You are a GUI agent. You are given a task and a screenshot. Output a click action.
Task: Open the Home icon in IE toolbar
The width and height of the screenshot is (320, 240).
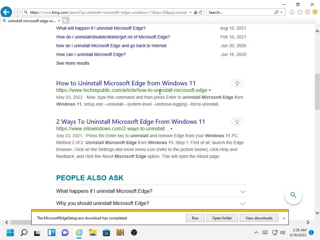click(x=292, y=12)
